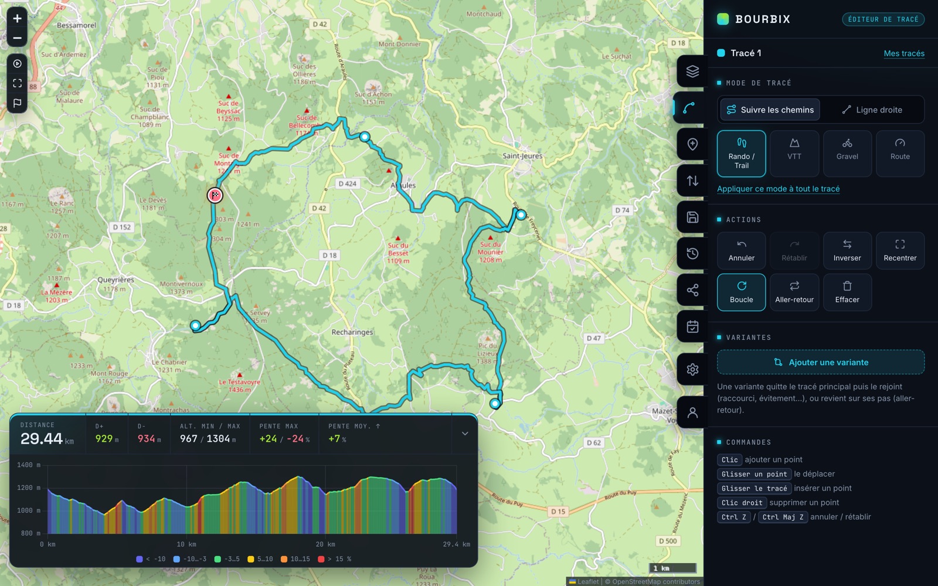The height and width of the screenshot is (586, 938).
Task: Click the Tracé 1 color swatch
Action: pos(721,53)
